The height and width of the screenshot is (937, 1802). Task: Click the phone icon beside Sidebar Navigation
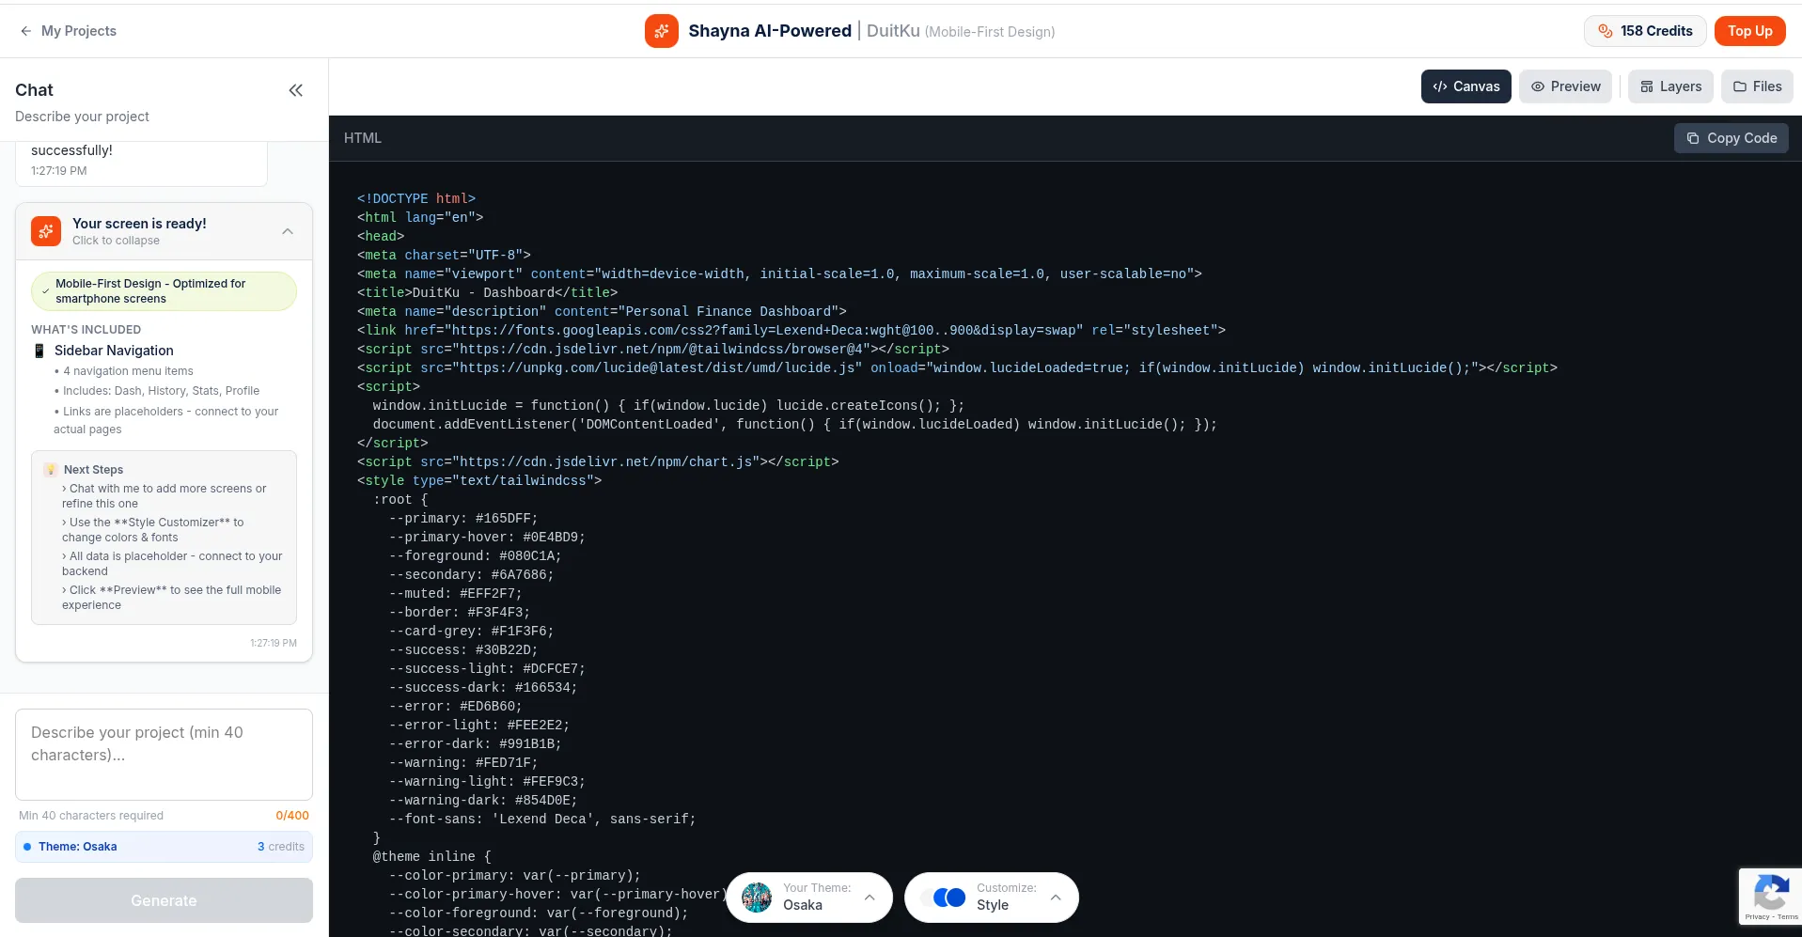click(x=39, y=351)
